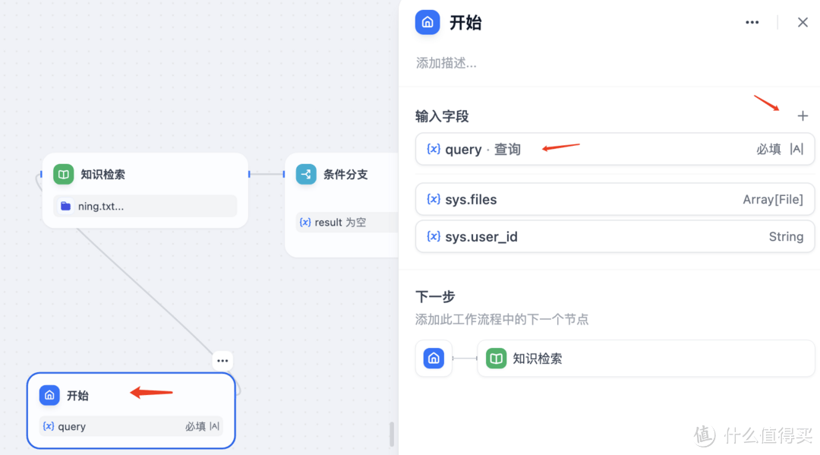
Task: Click the query row inside the 开始 canvas node
Action: point(131,426)
